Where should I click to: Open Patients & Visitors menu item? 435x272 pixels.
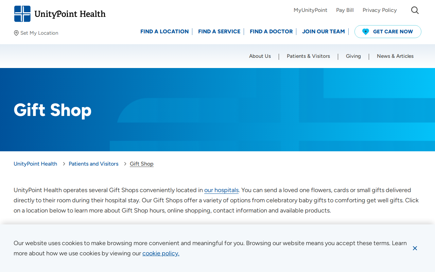coord(308,56)
